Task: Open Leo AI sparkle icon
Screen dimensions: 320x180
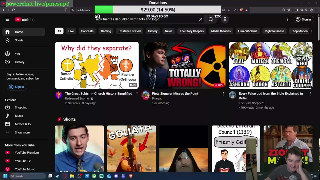Action: pos(306,10)
